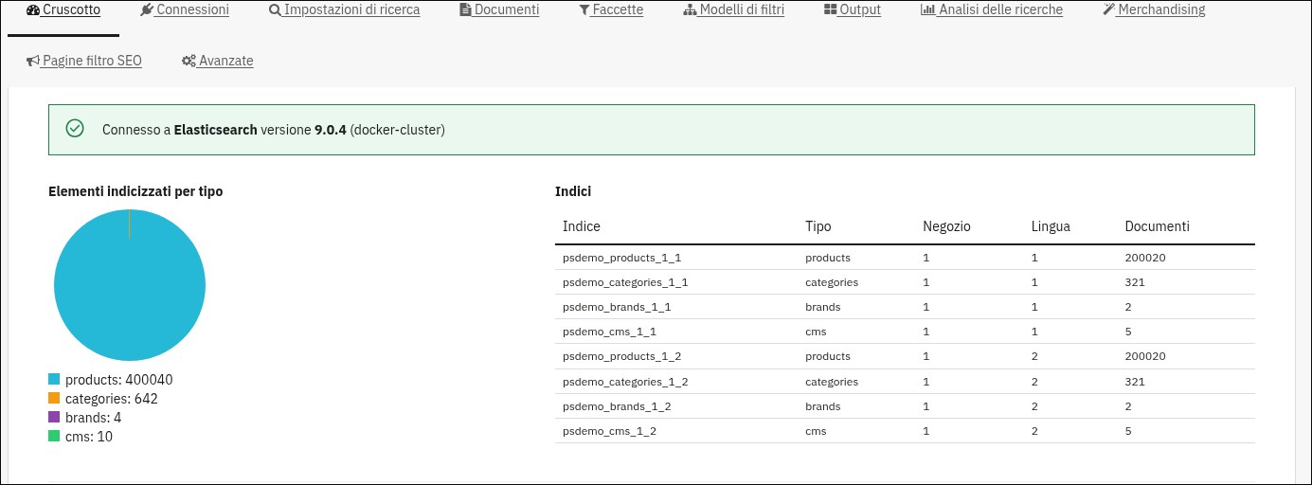
Task: Click the green connection checkmark icon
Action: pos(75,129)
